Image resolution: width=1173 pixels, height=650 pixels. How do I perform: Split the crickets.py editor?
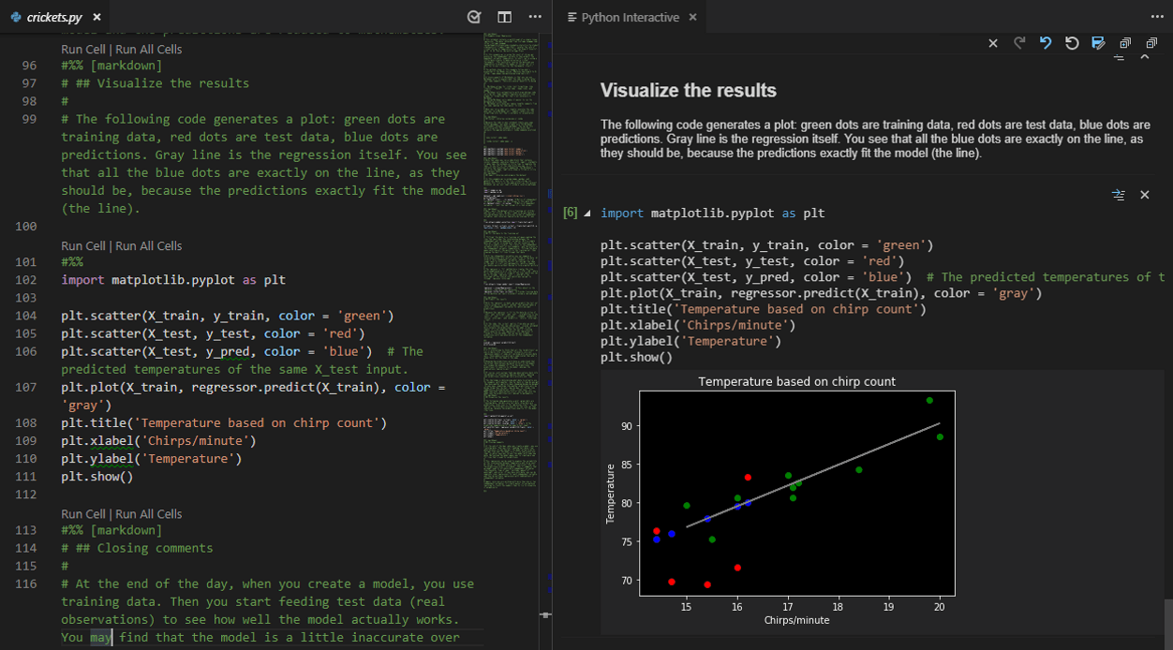(504, 17)
